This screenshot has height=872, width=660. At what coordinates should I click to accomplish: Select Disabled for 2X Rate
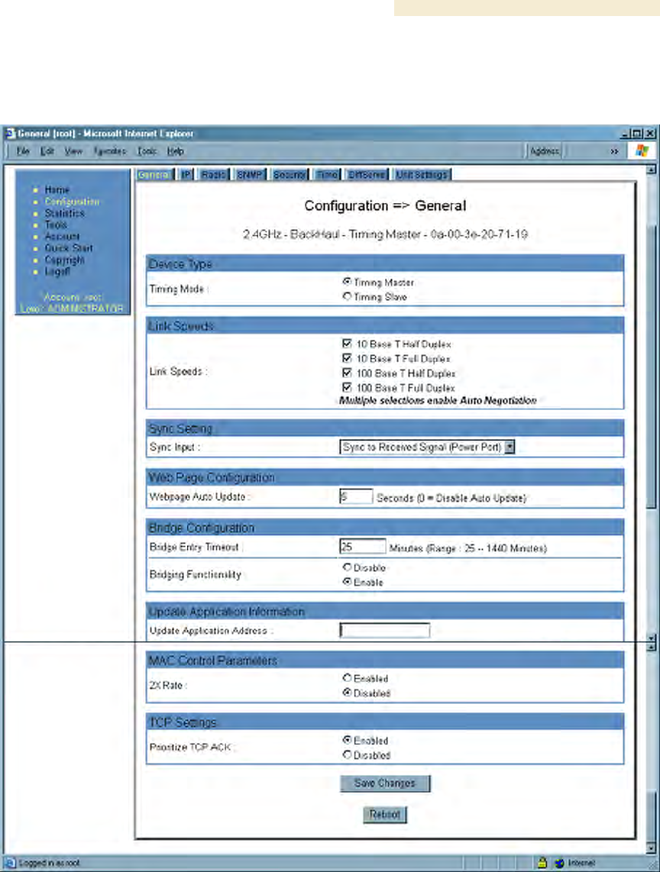coord(347,693)
